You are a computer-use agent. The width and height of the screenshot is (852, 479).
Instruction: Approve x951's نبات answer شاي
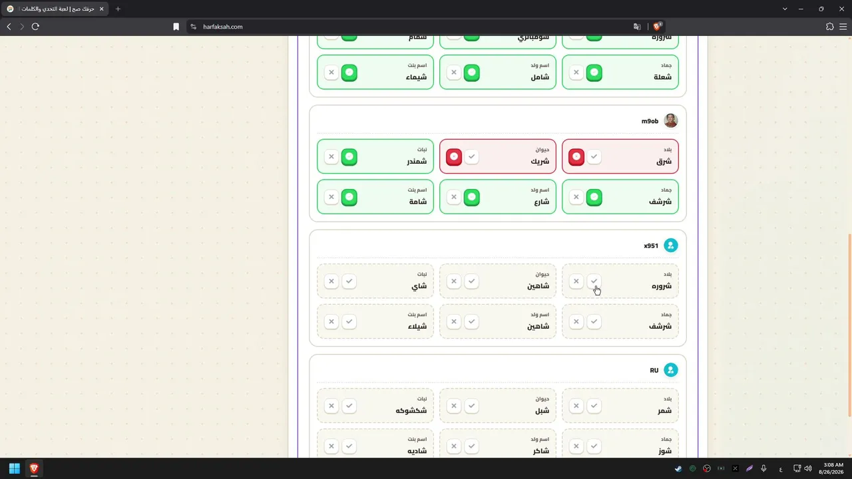(349, 281)
